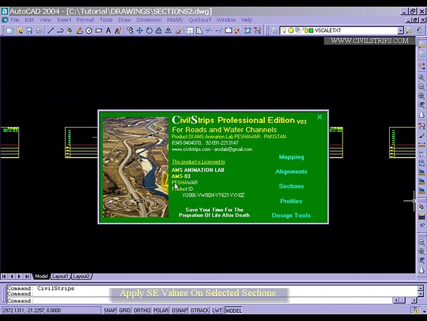
Task: Open the VSCALETXT layer dropdown arrow
Action: pyautogui.click(x=400, y=30)
